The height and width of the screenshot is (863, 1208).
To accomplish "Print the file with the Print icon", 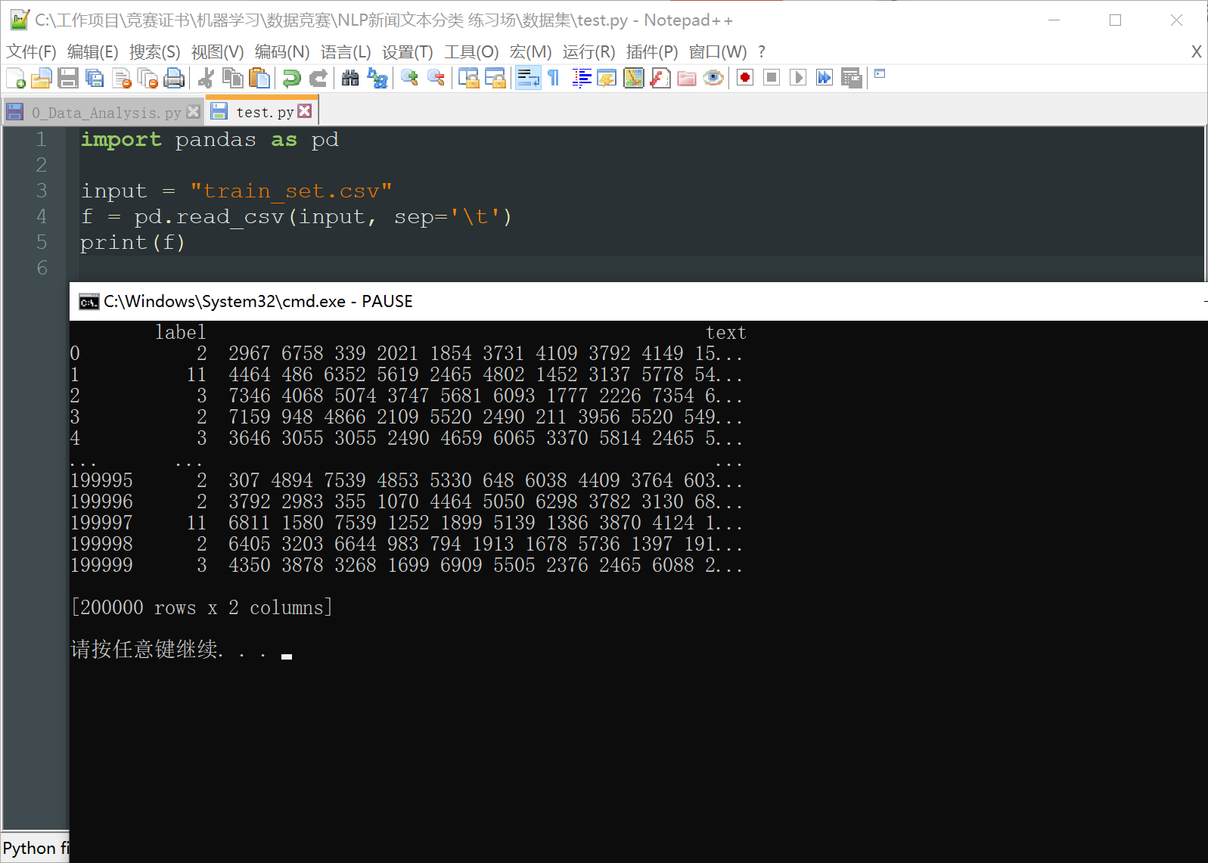I will [x=174, y=78].
